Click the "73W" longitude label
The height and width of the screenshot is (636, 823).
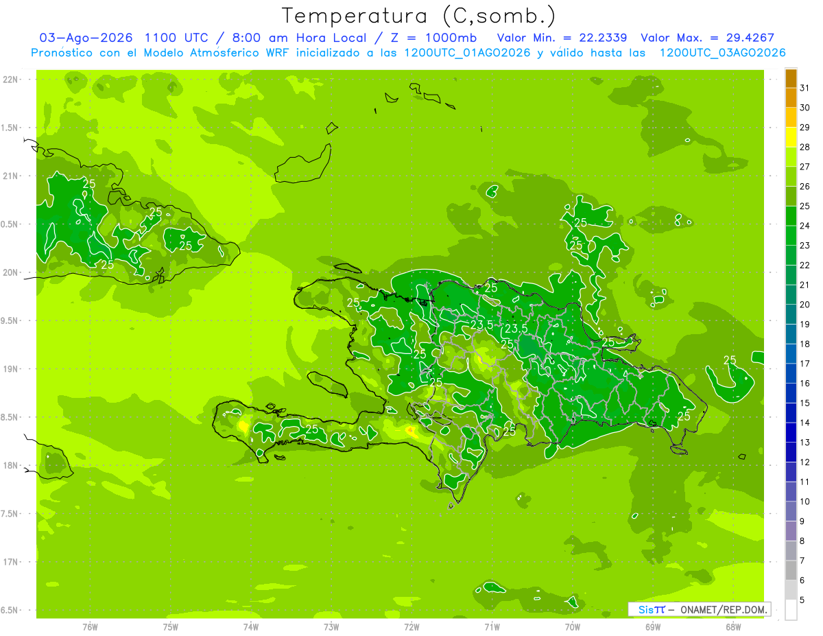331,627
